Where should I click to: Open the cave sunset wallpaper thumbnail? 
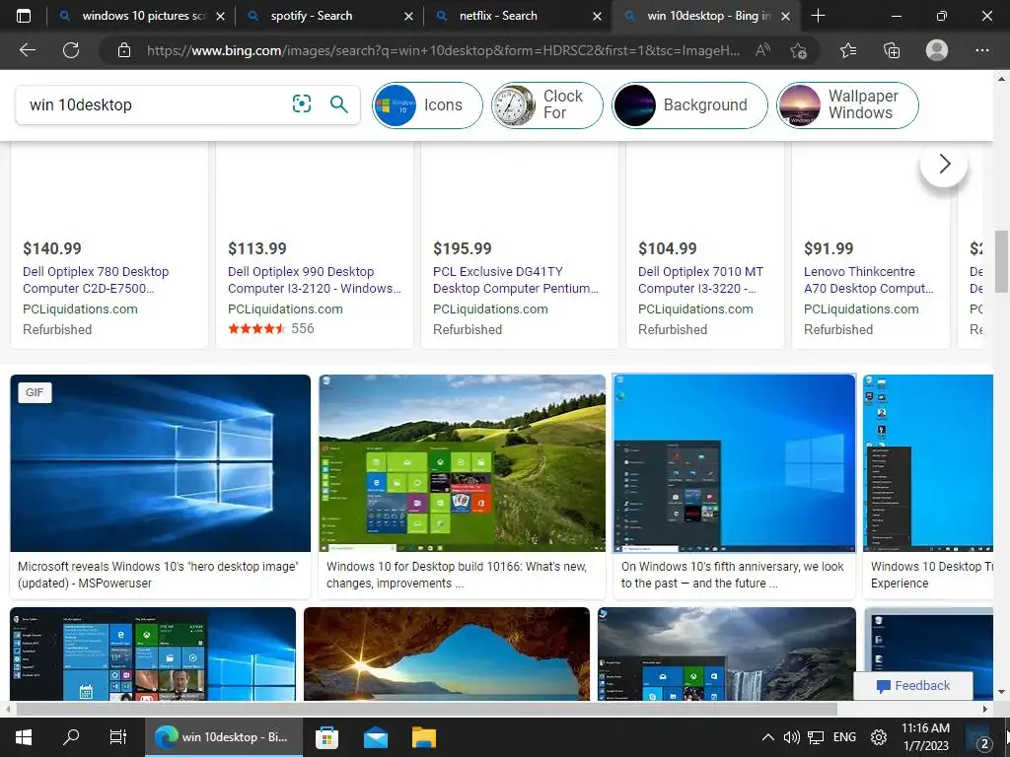point(447,654)
